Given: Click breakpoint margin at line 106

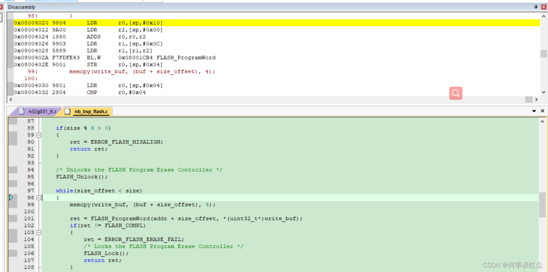Looking at the screenshot, I should pos(13,253).
